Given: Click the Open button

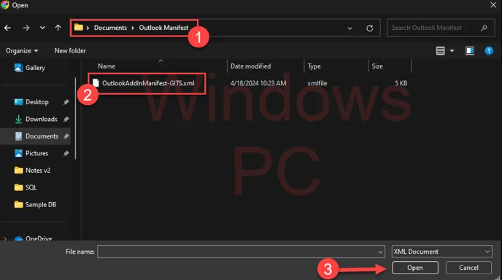Looking at the screenshot, I should pyautogui.click(x=415, y=268).
